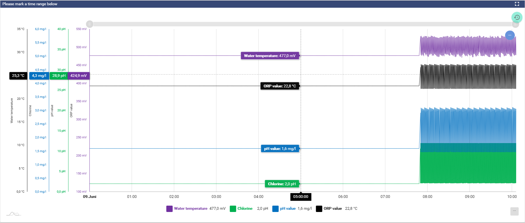The width and height of the screenshot is (525, 223).
Task: Click the green history reset icon
Action: [x=517, y=17]
